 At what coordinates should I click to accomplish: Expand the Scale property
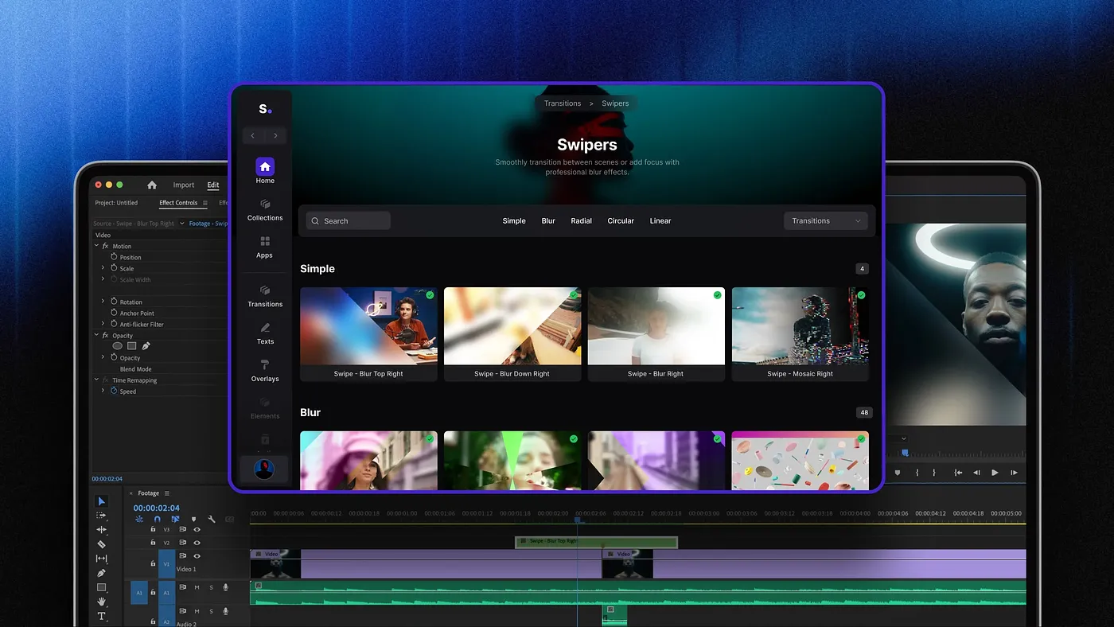pyautogui.click(x=103, y=268)
